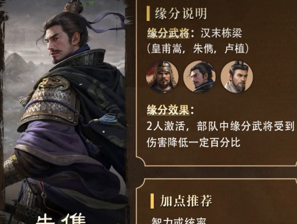Click the 2人激活 effect description line
Viewport: 297px width, 224px height.
(x=221, y=126)
